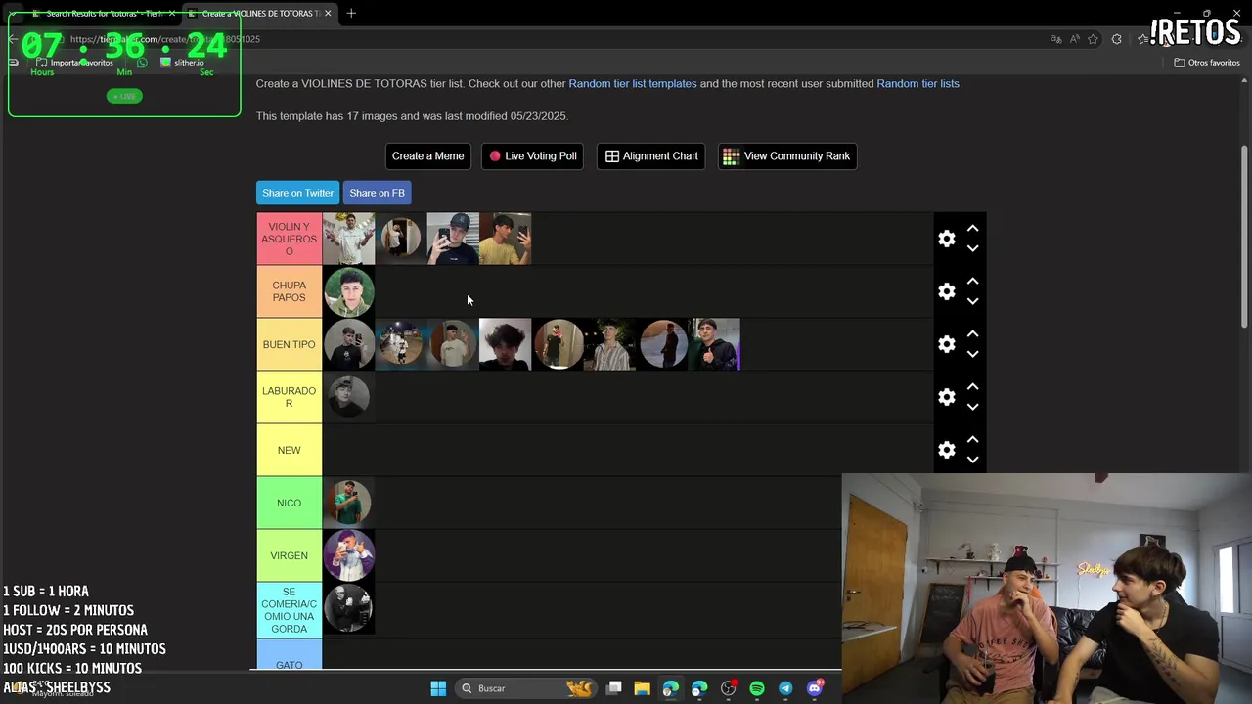Viewport: 1252px width, 704px height.
Task: Open slither.io bookmark
Action: (x=182, y=63)
